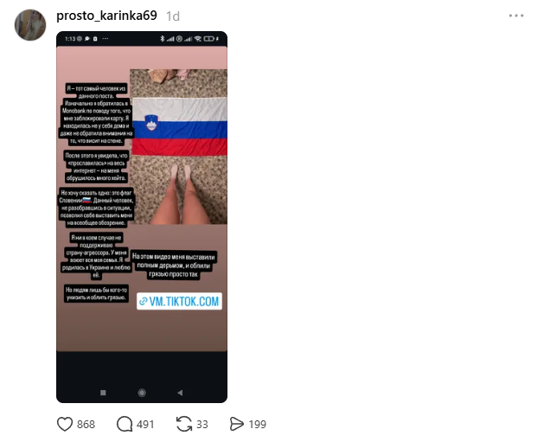Open prosto_karinka69 profile avatar

coord(30,25)
